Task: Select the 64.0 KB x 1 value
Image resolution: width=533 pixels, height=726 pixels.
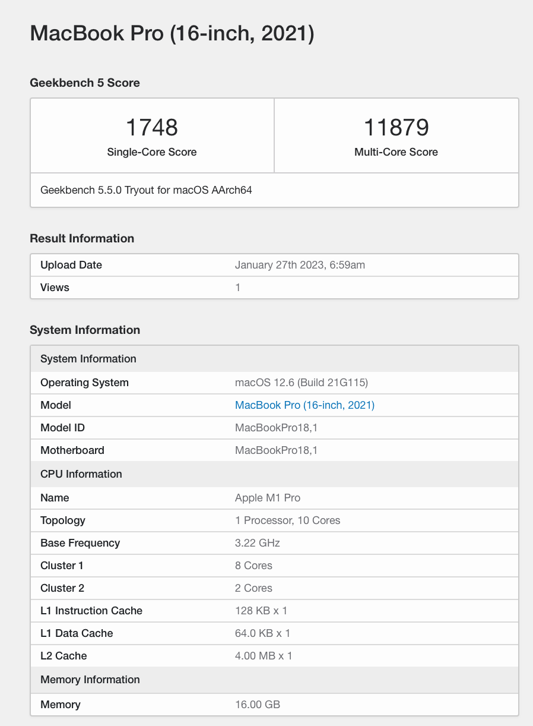Action: click(263, 633)
